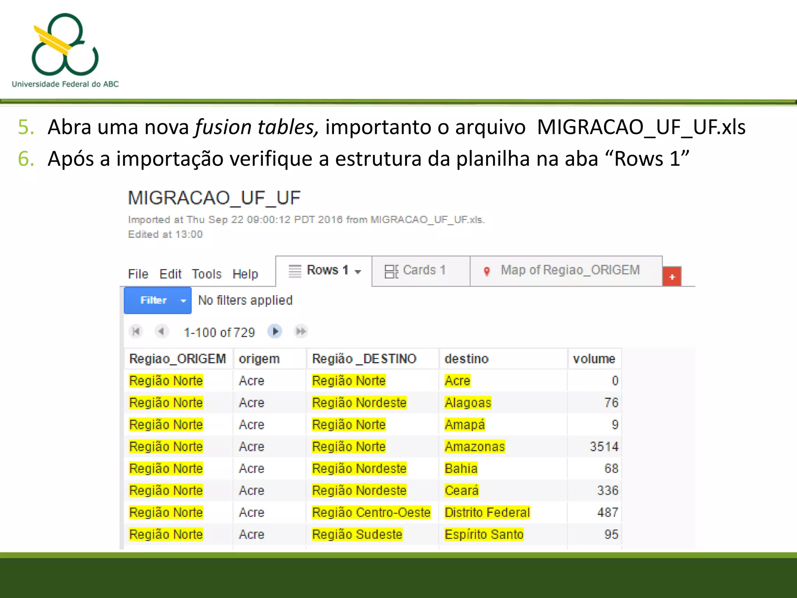Click Região Norte destination in Amazonas row
Screen dimensions: 797x598
(349, 447)
